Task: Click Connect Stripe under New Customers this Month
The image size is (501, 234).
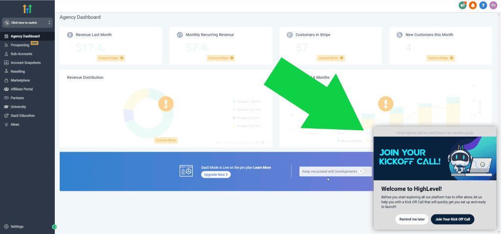Action: 441,58
